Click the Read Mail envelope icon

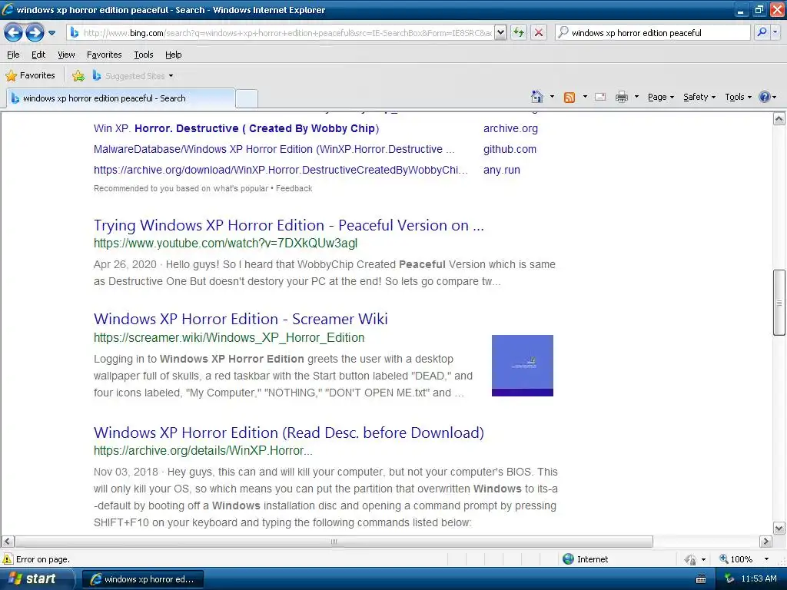pos(600,98)
